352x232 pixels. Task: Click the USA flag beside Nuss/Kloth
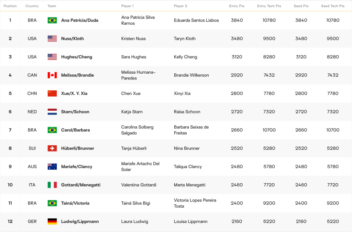click(x=52, y=39)
